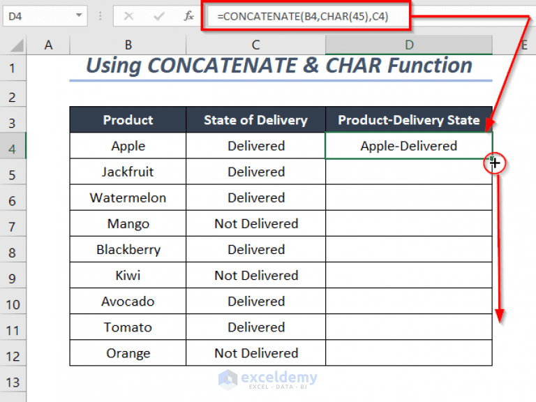Click the Select All corner triangle

coord(17,45)
